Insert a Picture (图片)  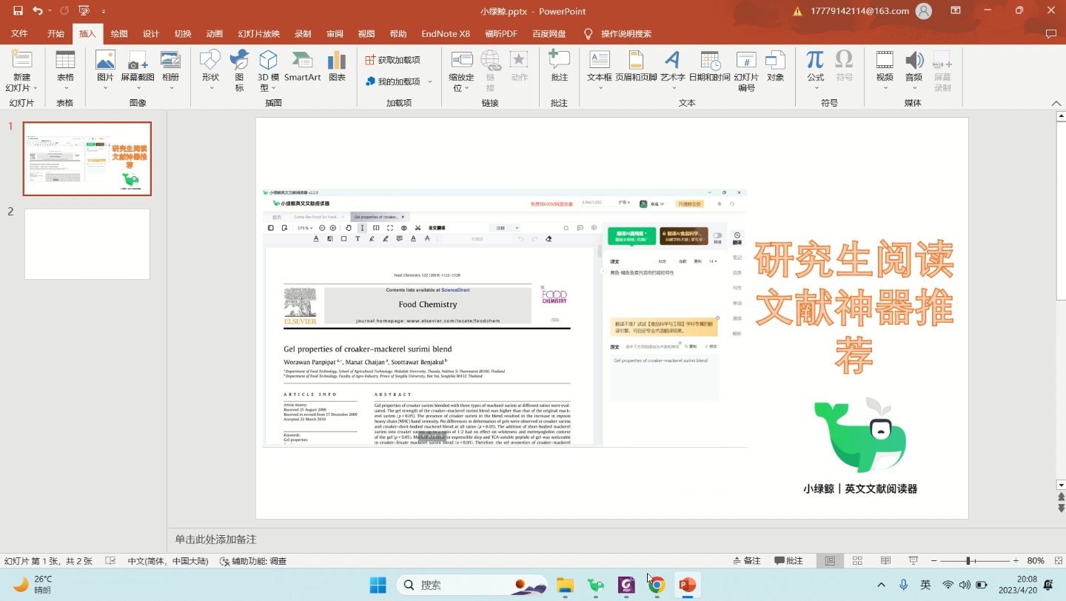[x=105, y=71]
